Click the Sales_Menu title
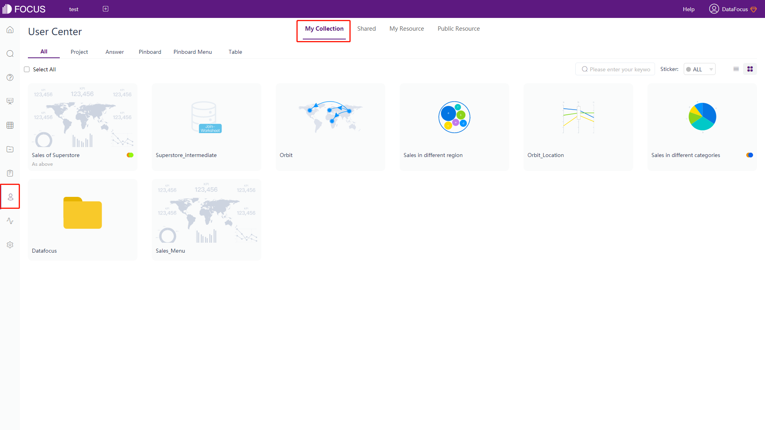Screen dimensions: 765x430 (x=170, y=251)
